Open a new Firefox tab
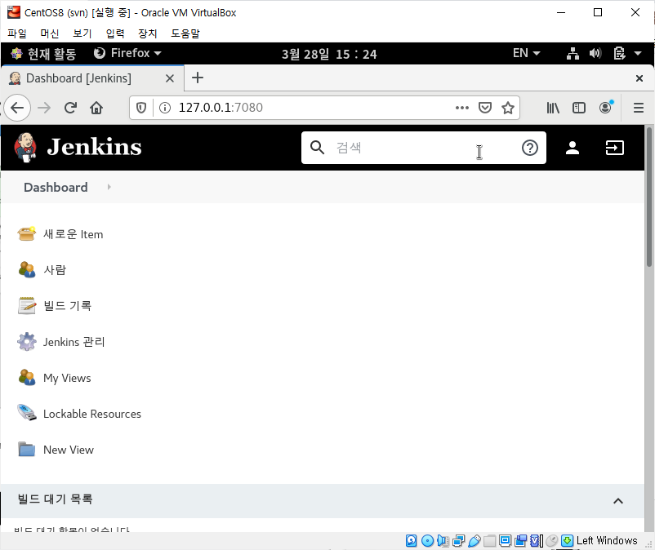 198,78
